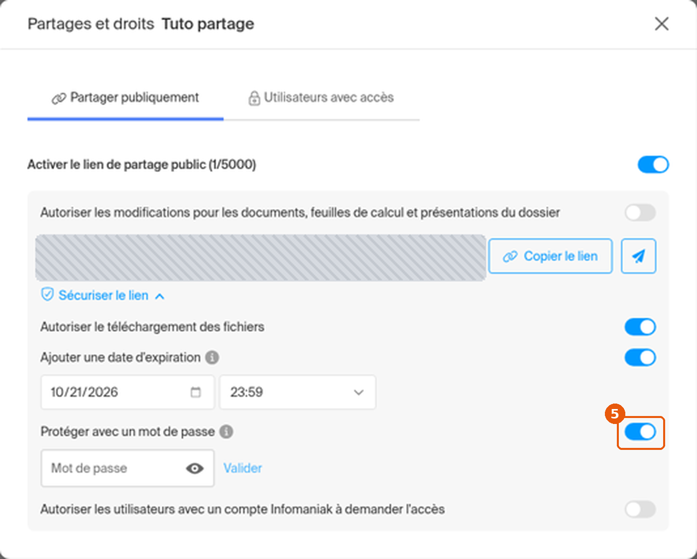The width and height of the screenshot is (697, 559).
Task: Enable Infomaniak account access request toggle
Action: 640,509
